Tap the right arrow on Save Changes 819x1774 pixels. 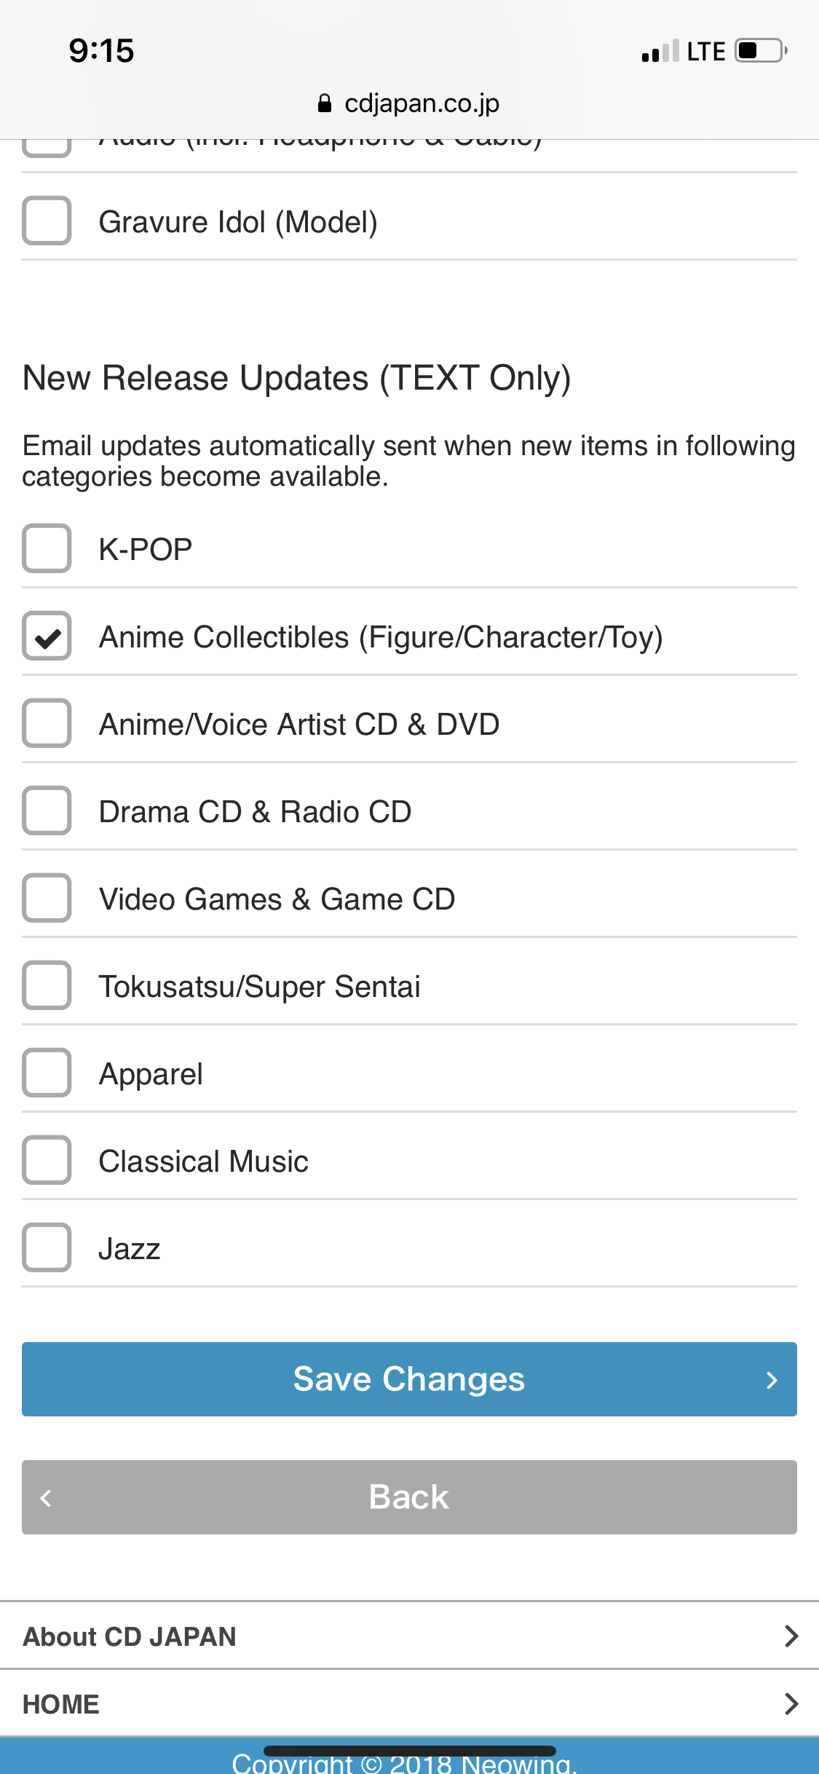[x=772, y=1380]
